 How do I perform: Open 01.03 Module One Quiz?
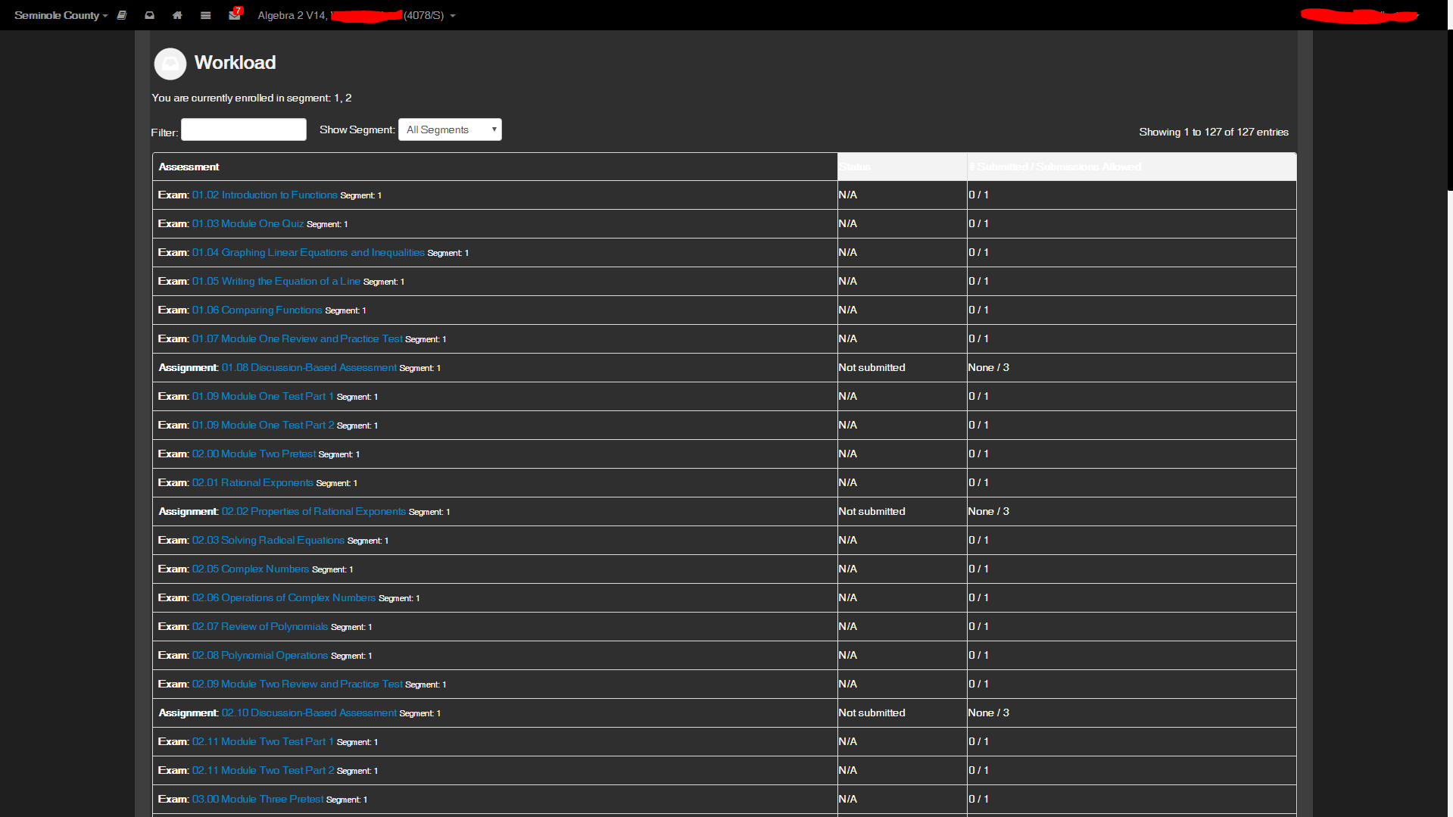click(248, 223)
